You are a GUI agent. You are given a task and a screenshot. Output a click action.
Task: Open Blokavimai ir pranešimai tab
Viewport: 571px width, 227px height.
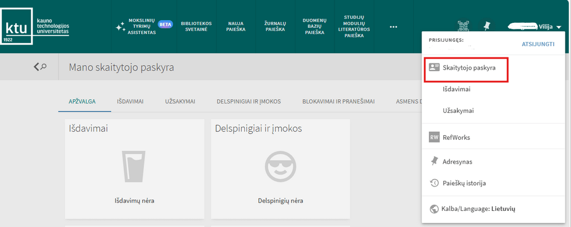(x=338, y=101)
